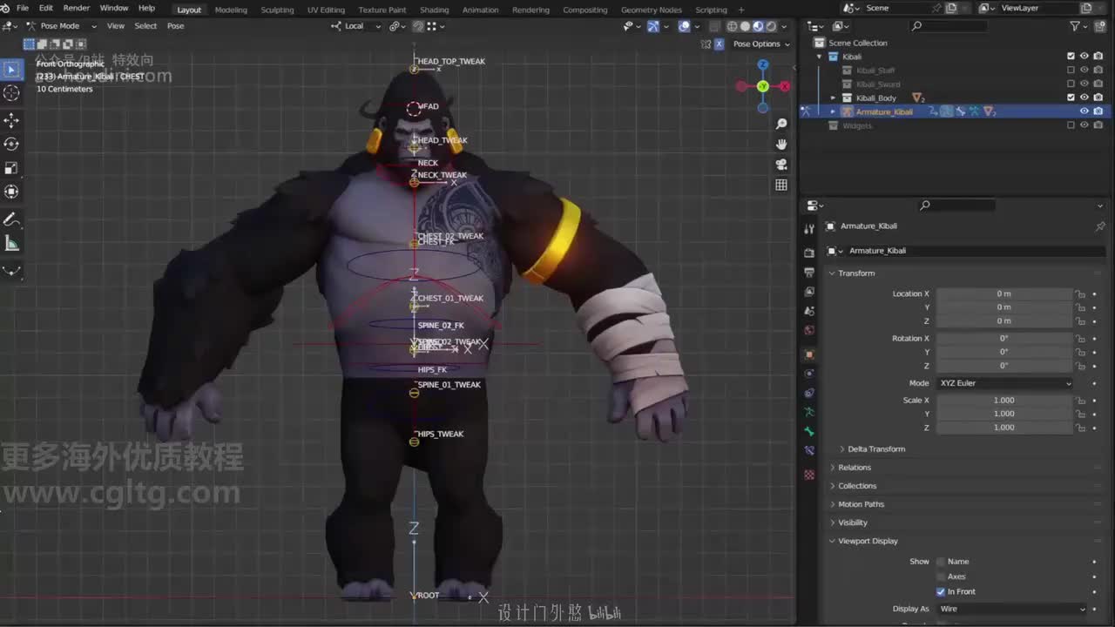The image size is (1115, 627).
Task: Enable Show Name checkbox
Action: 940,562
